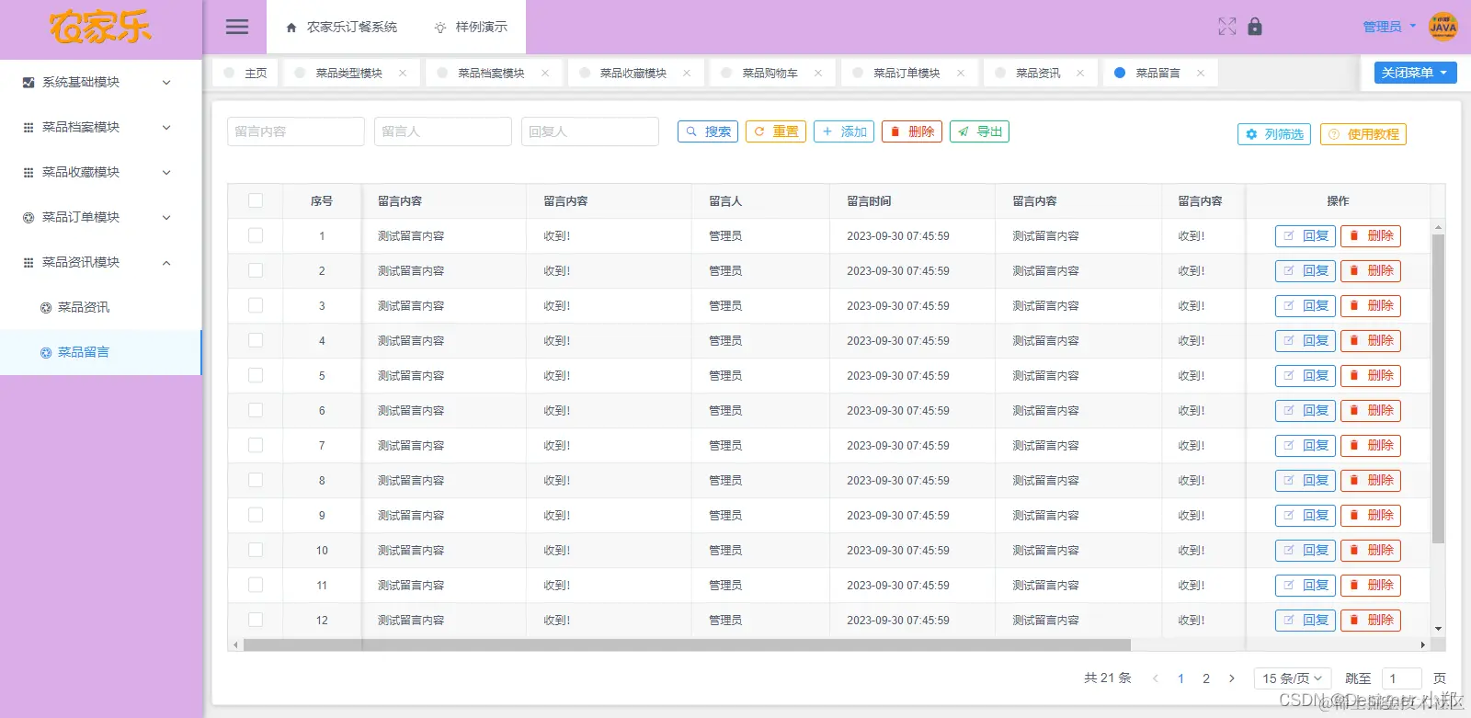Click the fullscreen expand icon in header
This screenshot has width=1471, height=718.
[x=1227, y=27]
